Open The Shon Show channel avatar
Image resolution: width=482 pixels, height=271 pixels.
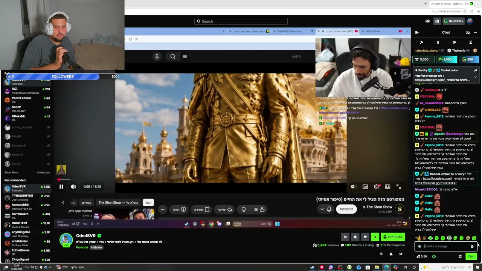pyautogui.click(x=400, y=209)
